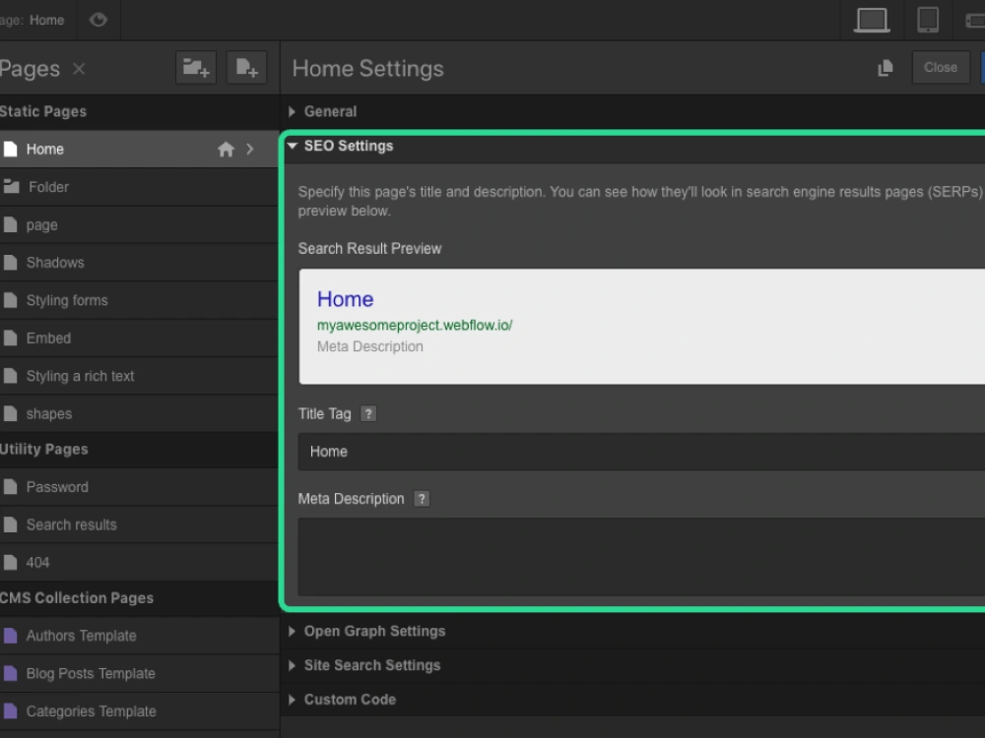Click the Meta Description placeholder in preview
Viewport: 985px width, 738px height.
[x=370, y=346]
